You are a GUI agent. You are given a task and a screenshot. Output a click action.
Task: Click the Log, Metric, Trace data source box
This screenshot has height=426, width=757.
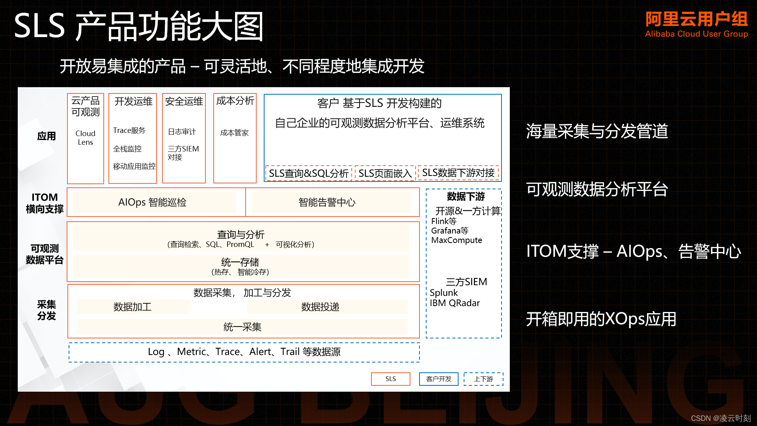pyautogui.click(x=244, y=352)
